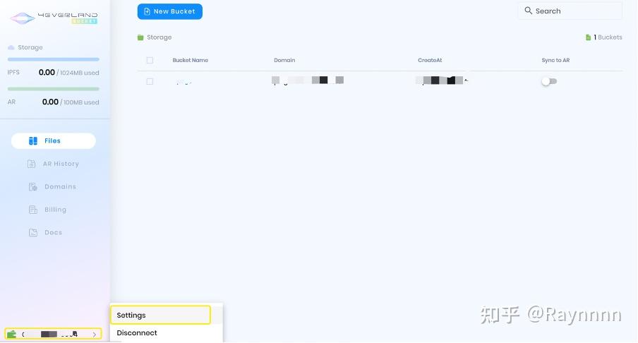Click the AR 0.00 usage value

click(x=50, y=102)
